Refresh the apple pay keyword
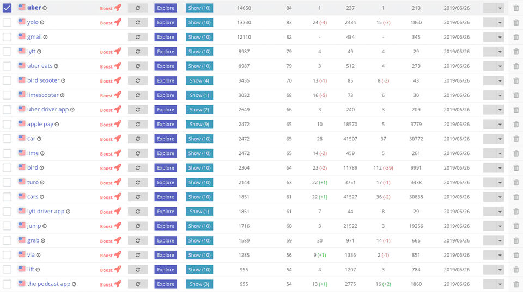 [x=138, y=124]
